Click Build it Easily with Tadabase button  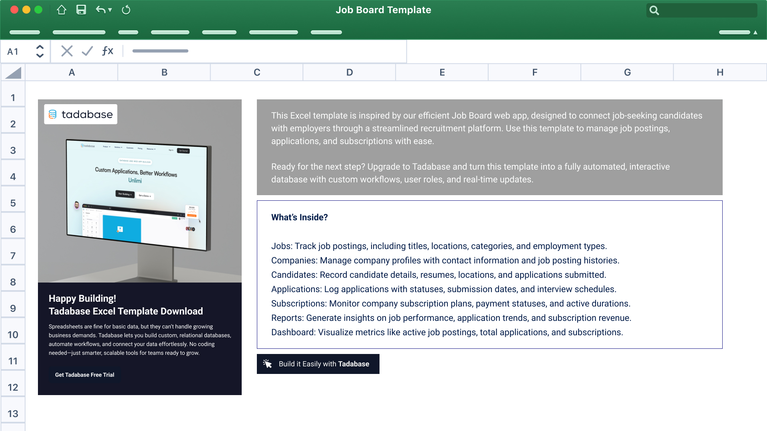[318, 364]
